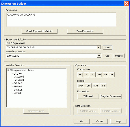
Task: Insert the greater-than operator
Action: pyautogui.click(x=93, y=75)
